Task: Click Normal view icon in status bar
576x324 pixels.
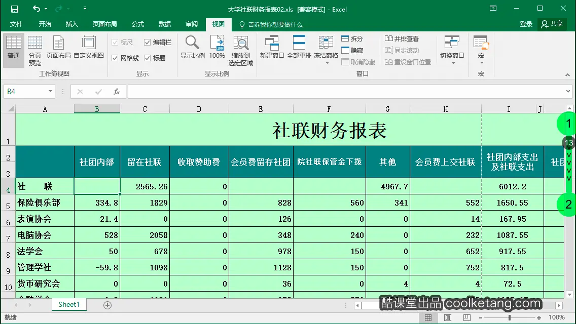Action: point(428,318)
